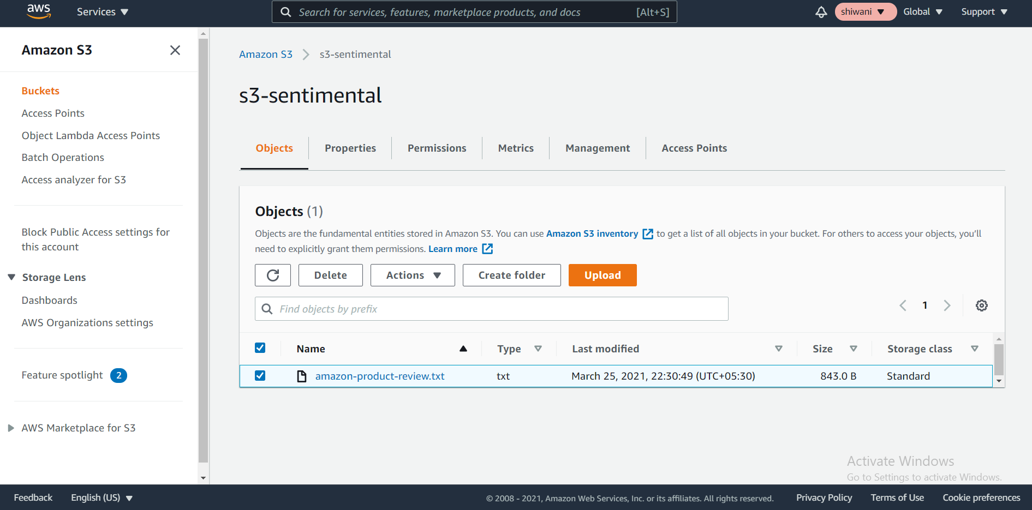Image resolution: width=1032 pixels, height=510 pixels.
Task: Open the Services dropdown menu
Action: 103,12
